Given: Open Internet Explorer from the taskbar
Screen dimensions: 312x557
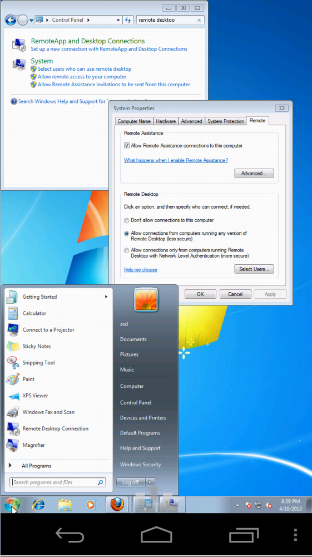Looking at the screenshot, I should coord(38,505).
